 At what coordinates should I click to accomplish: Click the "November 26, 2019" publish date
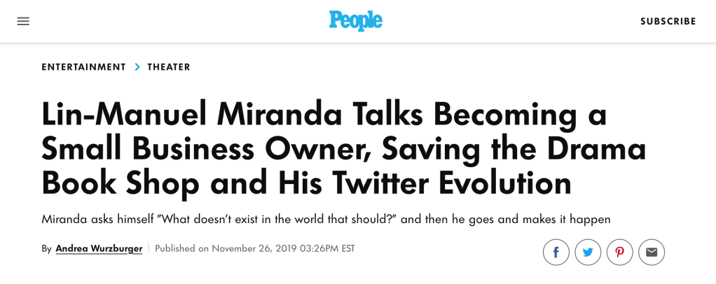[254, 248]
